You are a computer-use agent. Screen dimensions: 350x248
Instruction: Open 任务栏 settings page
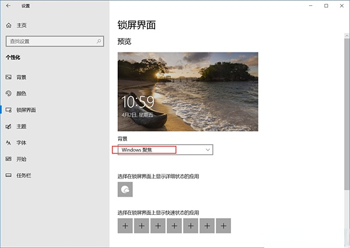coord(55,175)
